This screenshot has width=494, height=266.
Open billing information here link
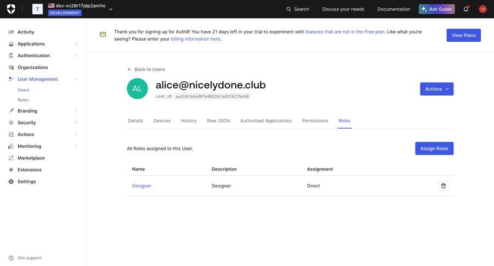[x=195, y=39]
